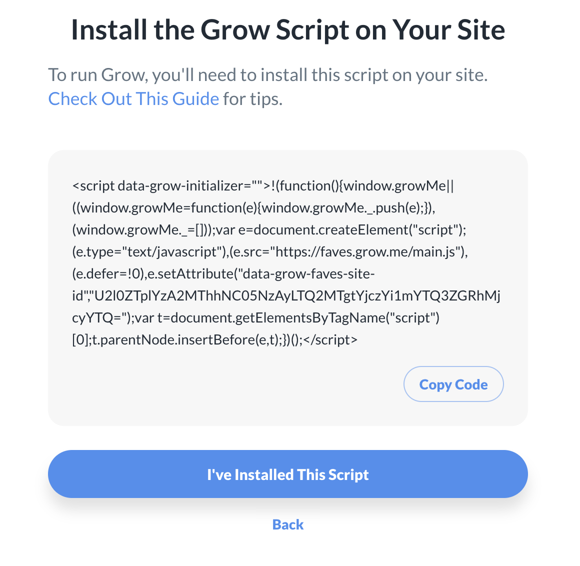Image resolution: width=580 pixels, height=566 pixels.
Task: Confirm with I've Installed This Script button
Action: (288, 474)
